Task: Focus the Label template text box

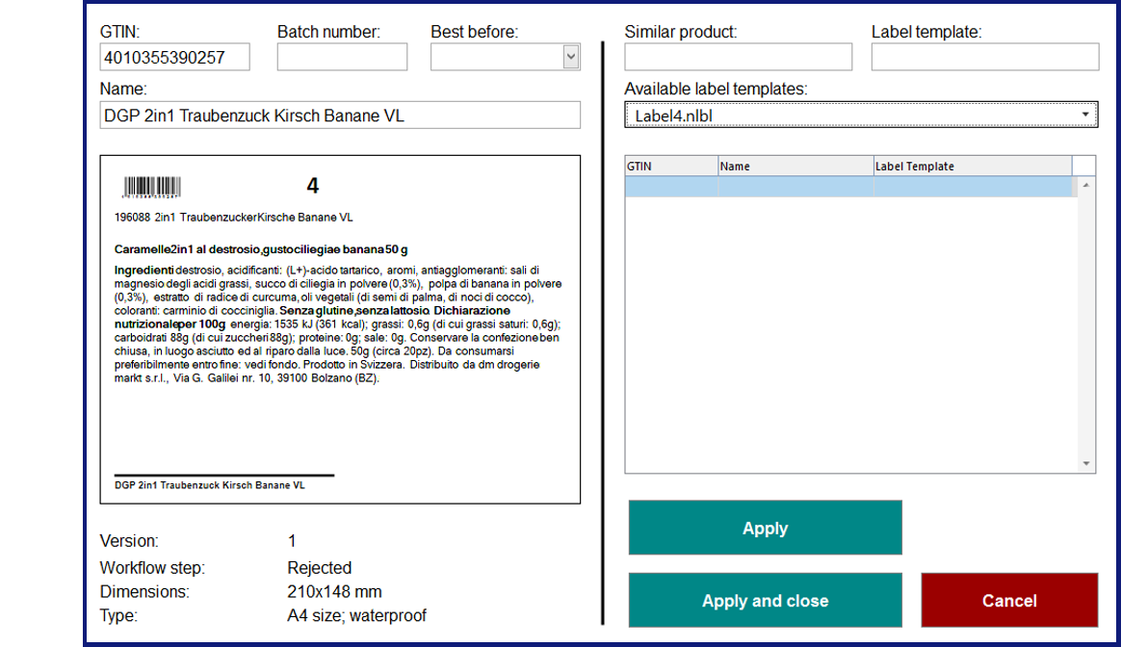Action: tap(984, 58)
